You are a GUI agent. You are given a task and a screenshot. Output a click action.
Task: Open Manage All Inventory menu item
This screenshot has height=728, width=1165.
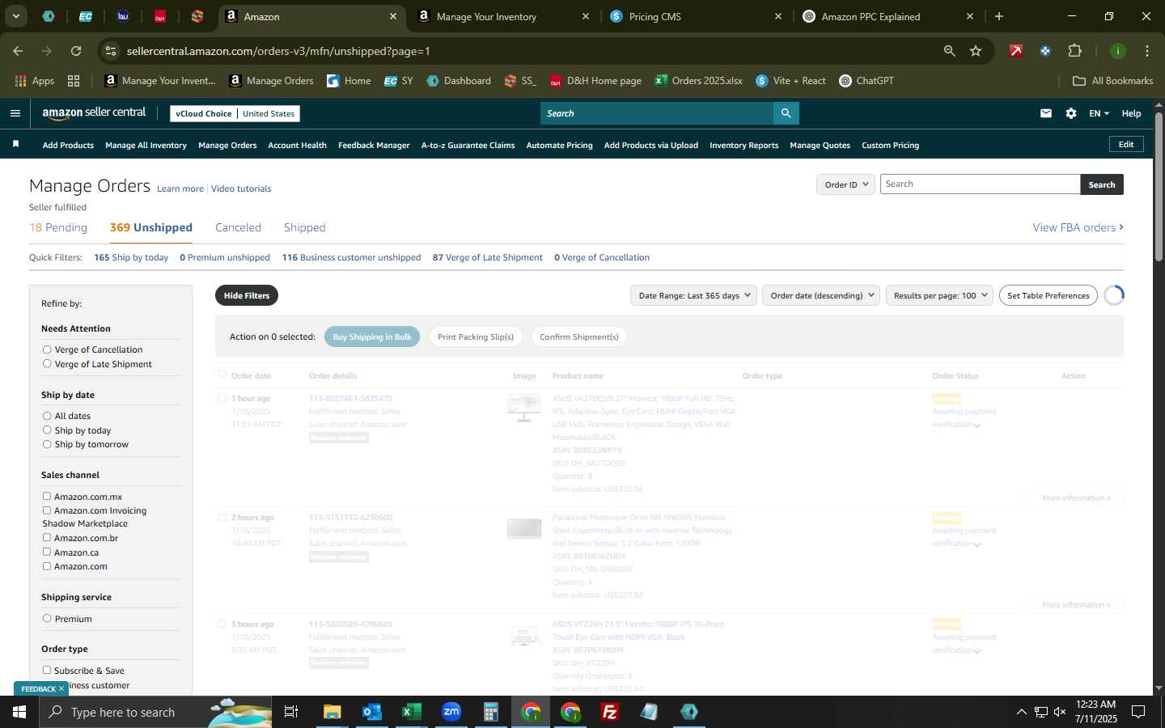tap(146, 145)
